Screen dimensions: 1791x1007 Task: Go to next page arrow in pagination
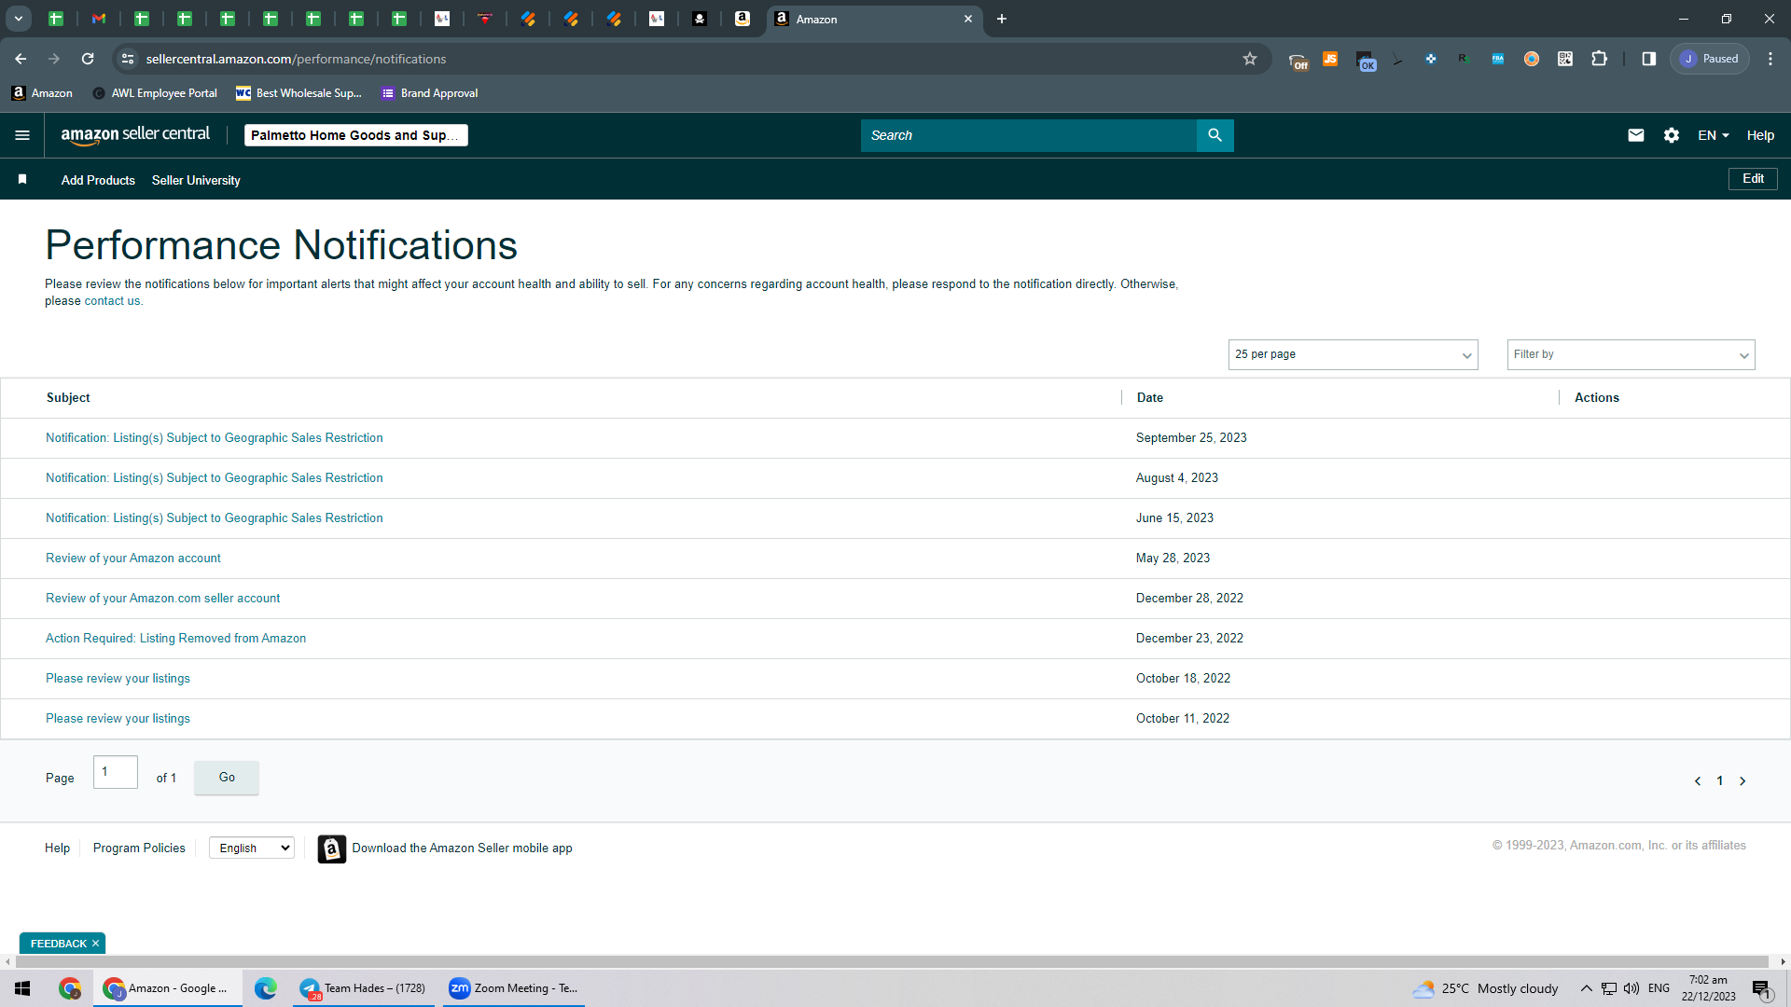[x=1742, y=781]
